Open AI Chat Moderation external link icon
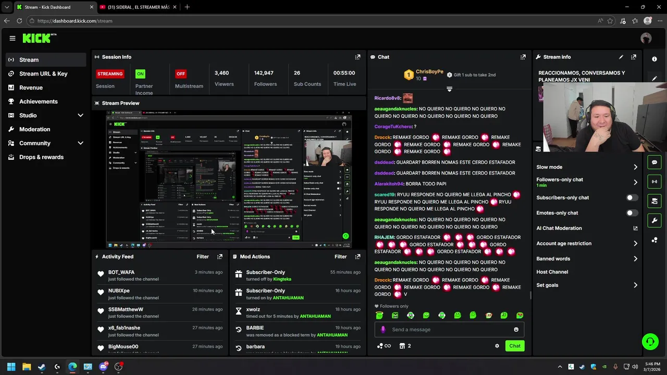Screen dimensions: 667x375 (x=635, y=228)
